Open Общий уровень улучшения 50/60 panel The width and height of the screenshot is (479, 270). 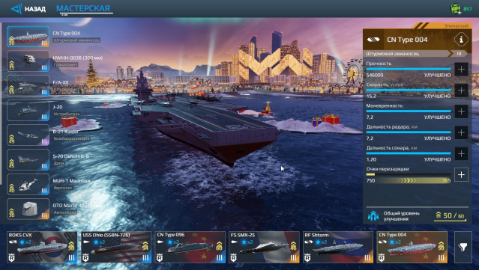pos(417,215)
